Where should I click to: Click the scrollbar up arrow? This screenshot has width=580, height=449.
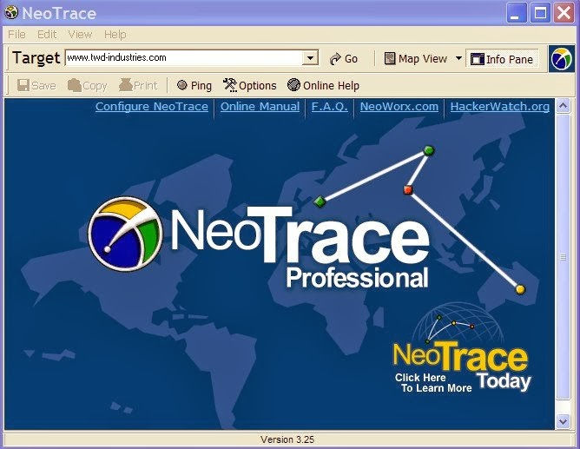point(563,107)
